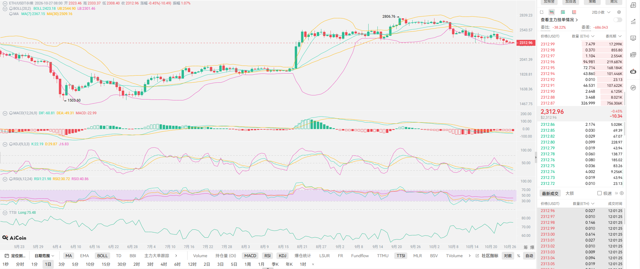Open the 日期范围 date range dropdown
Screen dimensions: 640x269
click(x=44, y=256)
